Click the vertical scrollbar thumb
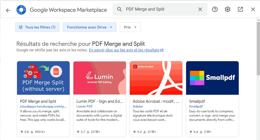The width and height of the screenshot is (260, 140). (258, 48)
